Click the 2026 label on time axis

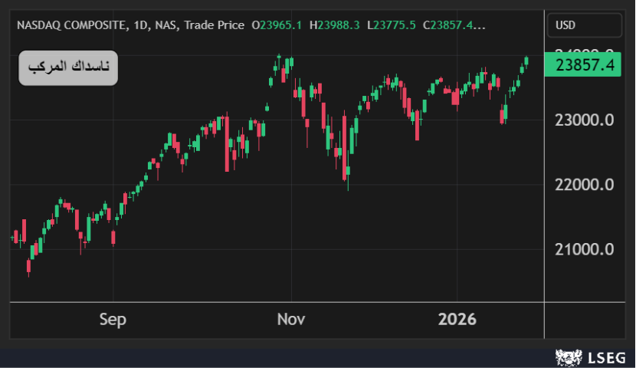tap(457, 319)
